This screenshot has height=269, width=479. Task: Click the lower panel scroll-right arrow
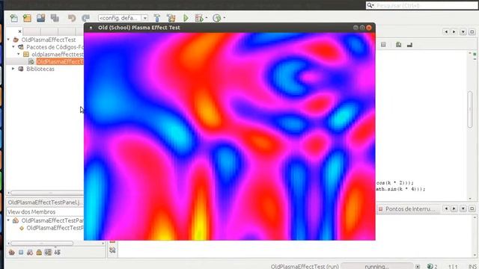[x=454, y=208]
